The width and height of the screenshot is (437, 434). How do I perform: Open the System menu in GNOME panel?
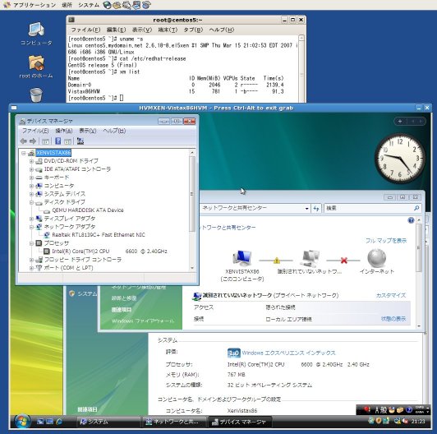(x=89, y=5)
